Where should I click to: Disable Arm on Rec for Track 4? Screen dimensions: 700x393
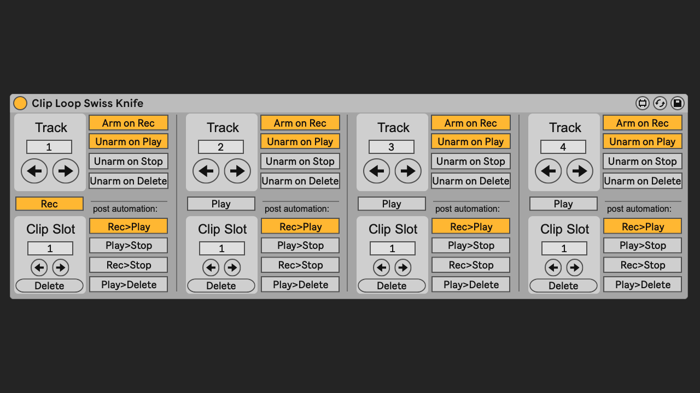coord(643,123)
